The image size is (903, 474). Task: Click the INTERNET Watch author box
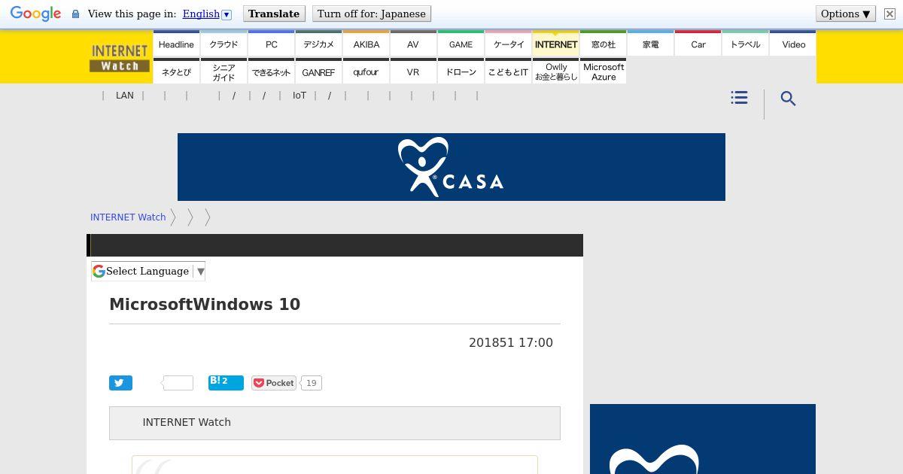335,423
